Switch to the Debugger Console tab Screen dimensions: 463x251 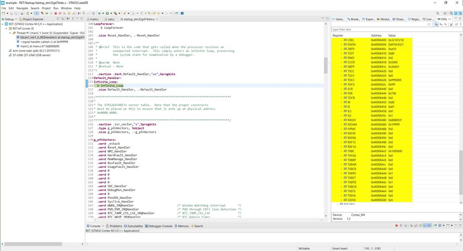tap(159, 226)
